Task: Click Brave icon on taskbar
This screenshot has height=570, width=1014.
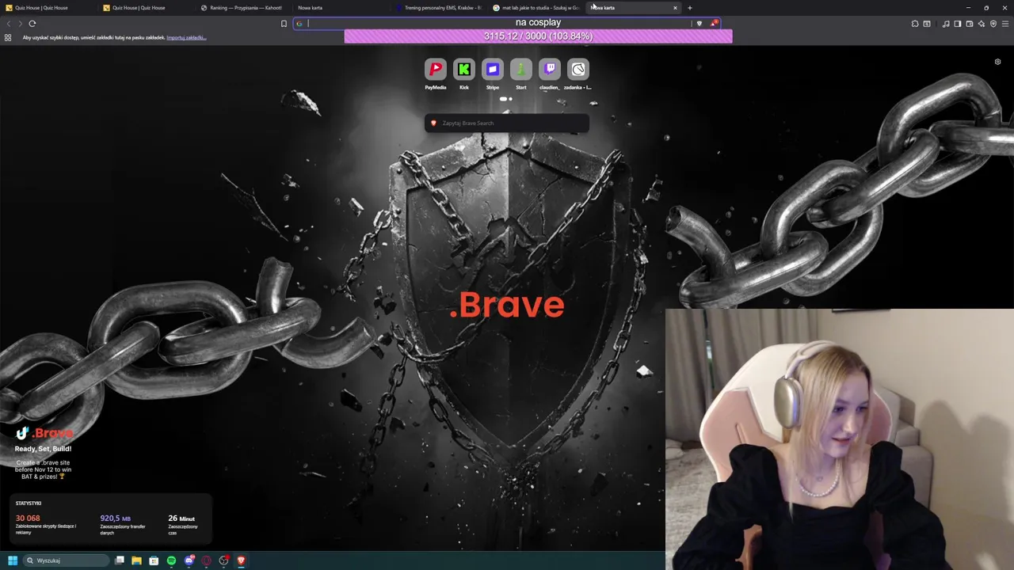Action: 241,560
